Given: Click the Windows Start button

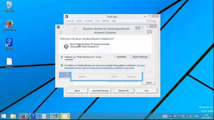Looking at the screenshot, I should (x=4, y=116).
